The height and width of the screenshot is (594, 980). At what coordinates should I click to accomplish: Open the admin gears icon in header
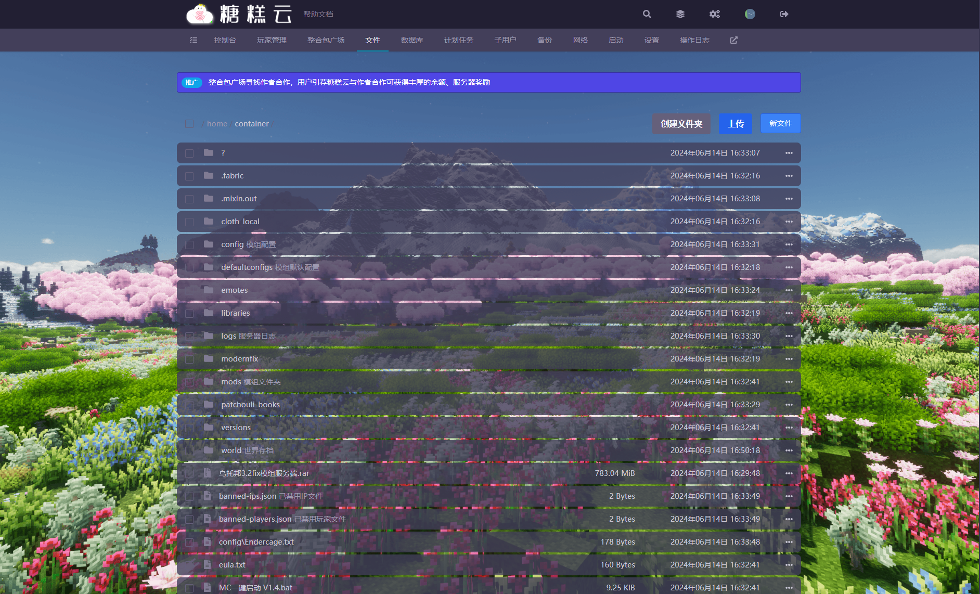coord(715,14)
